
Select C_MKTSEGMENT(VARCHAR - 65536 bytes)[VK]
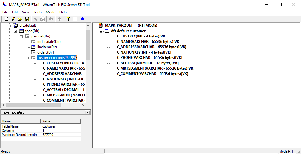(x=155, y=68)
